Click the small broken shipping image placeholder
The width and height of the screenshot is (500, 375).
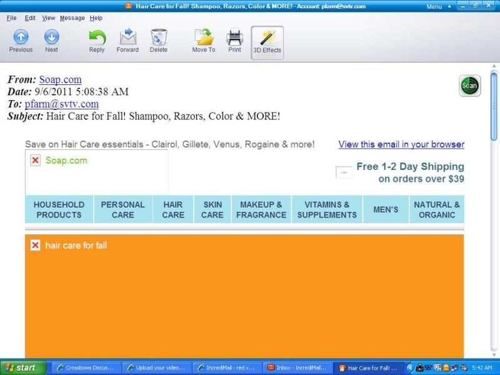pyautogui.click(x=344, y=172)
